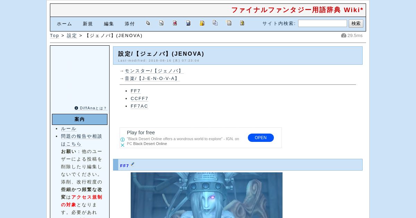Click the Top breadcrumb link

click(54, 36)
